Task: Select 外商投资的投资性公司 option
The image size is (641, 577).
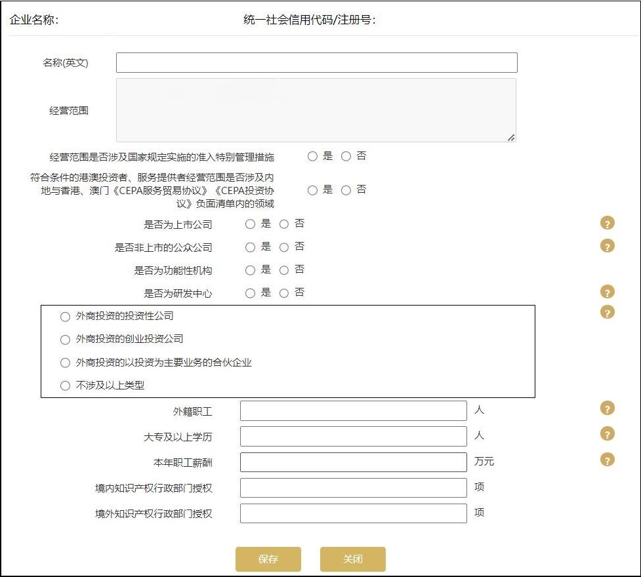Action: click(x=65, y=317)
